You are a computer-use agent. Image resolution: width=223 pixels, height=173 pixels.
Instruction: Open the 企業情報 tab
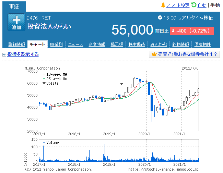[97, 45]
